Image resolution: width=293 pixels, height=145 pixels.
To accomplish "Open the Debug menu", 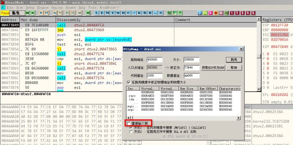I will [x=30, y=7].
